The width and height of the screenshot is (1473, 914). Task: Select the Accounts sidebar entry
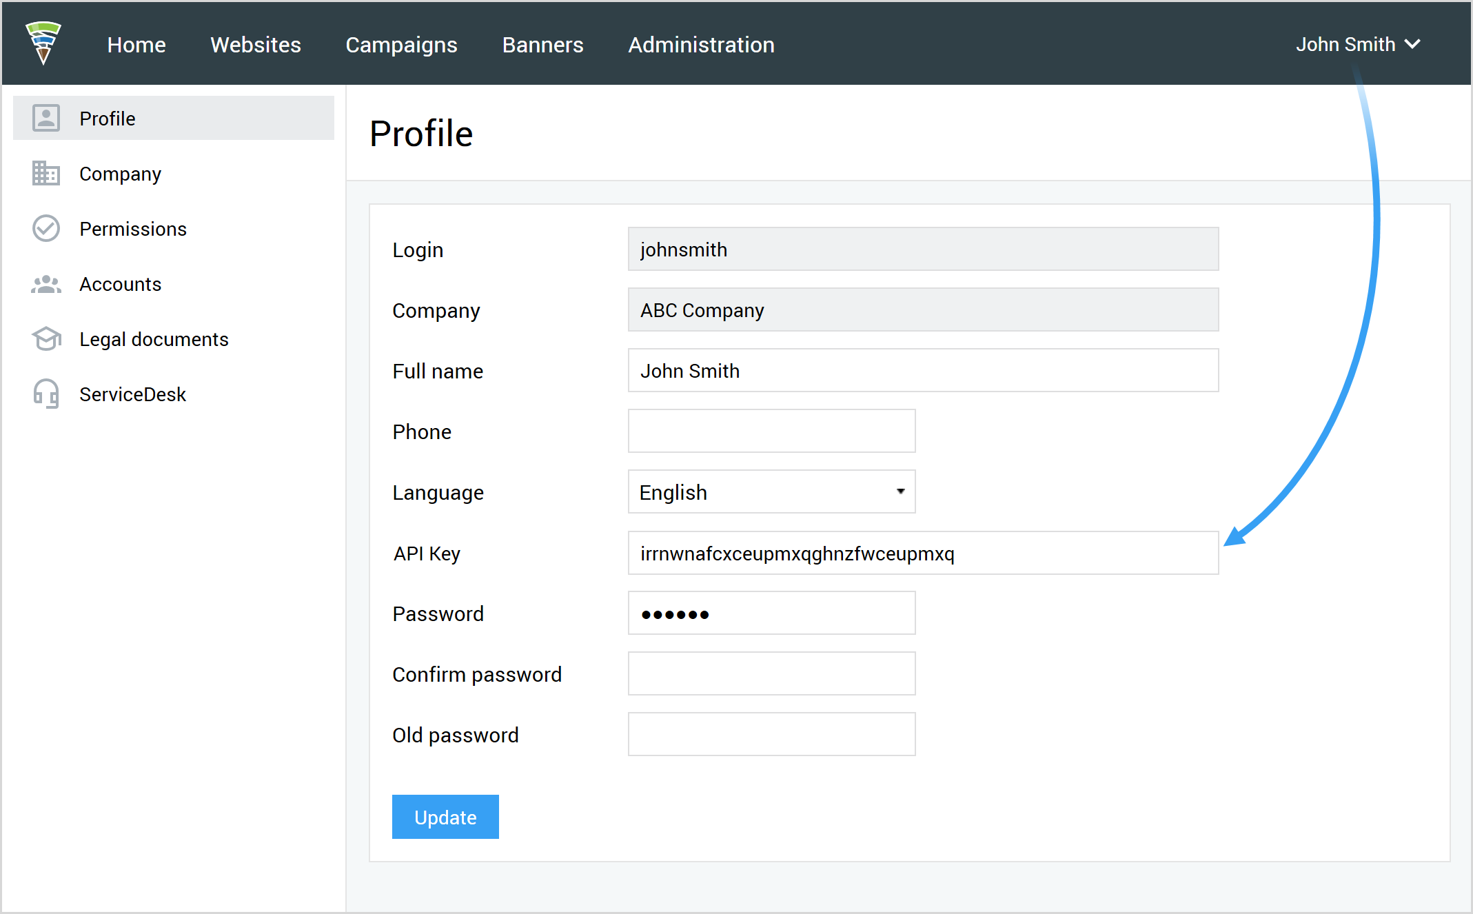tap(121, 284)
